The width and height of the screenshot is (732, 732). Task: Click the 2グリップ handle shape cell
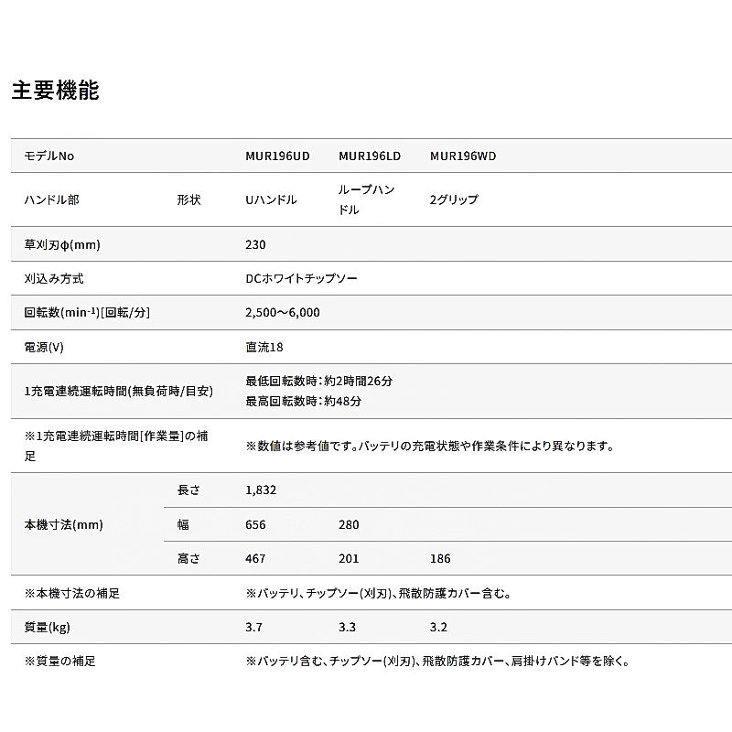click(454, 199)
